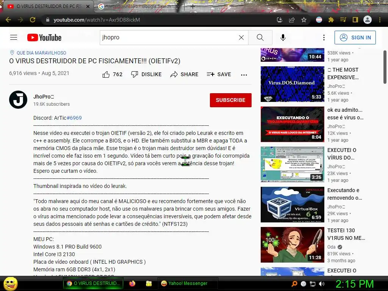Save the video to a playlist
388x291 pixels.
(x=219, y=74)
